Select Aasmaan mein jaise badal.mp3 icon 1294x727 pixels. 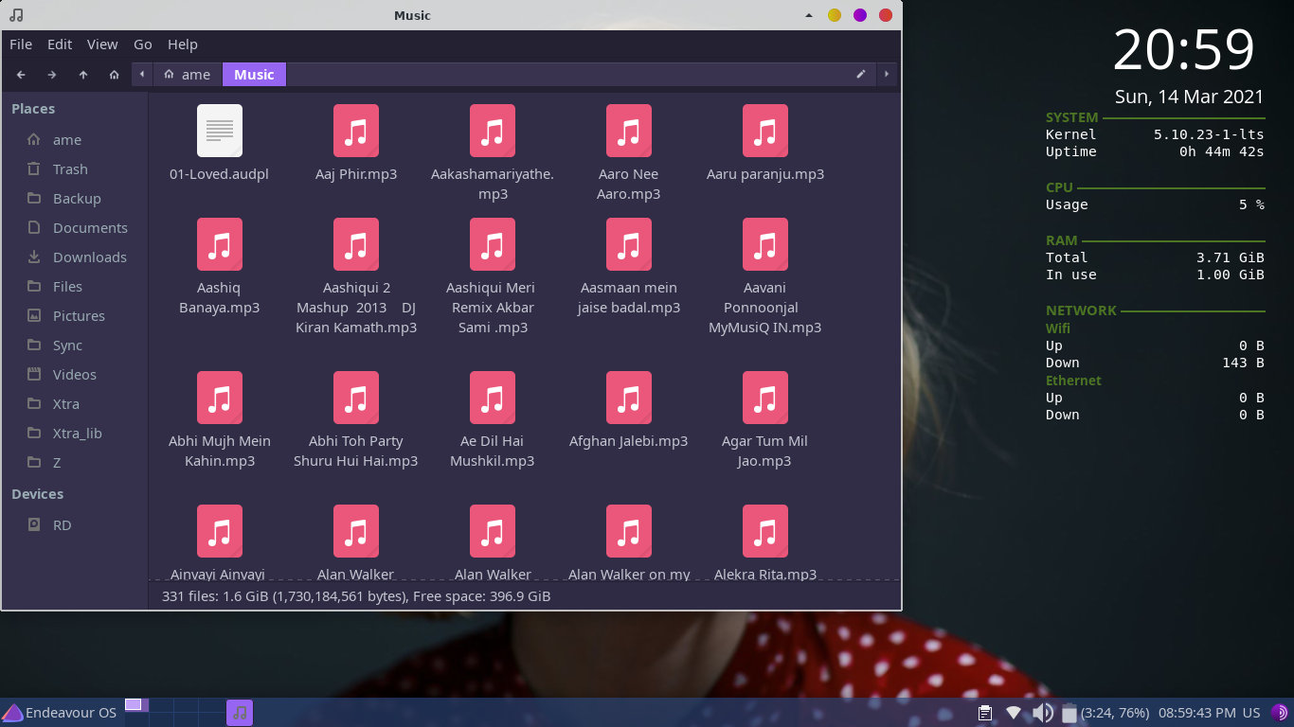[x=629, y=244]
